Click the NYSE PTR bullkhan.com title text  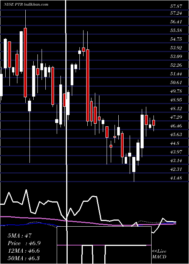coord(26,5)
